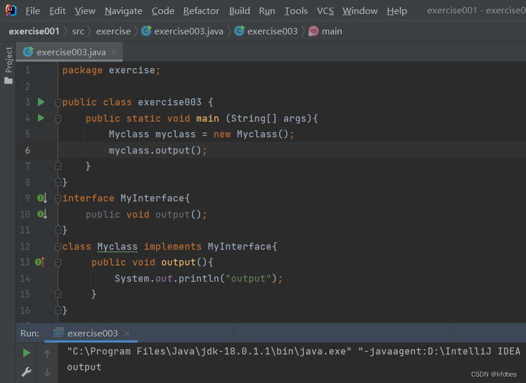Fold the MyInterface block at line 9
This screenshot has width=526, height=383.
coord(58,198)
